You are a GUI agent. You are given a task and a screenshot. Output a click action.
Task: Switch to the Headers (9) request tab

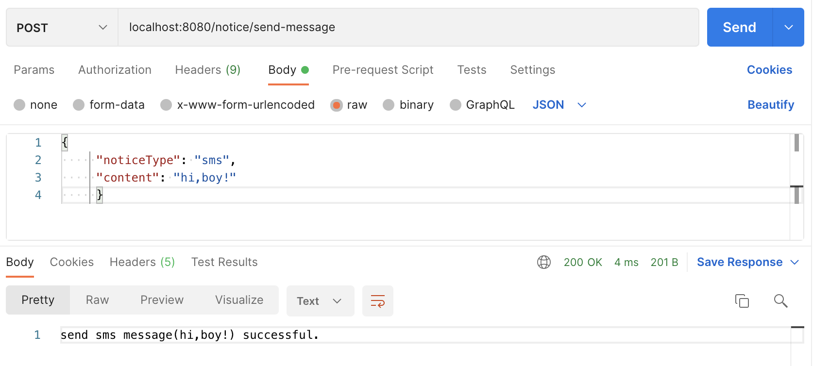(207, 70)
